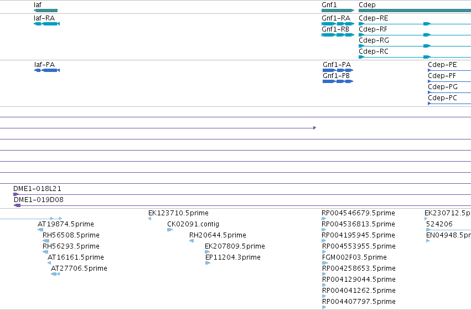Click on RP004041262.5prime
The width and height of the screenshot is (471, 310).
pyautogui.click(x=324, y=297)
